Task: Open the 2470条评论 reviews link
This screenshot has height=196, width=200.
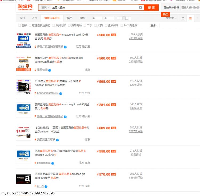Action: [x=136, y=61]
